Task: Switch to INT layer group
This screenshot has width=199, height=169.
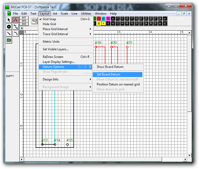Action: click(x=24, y=18)
